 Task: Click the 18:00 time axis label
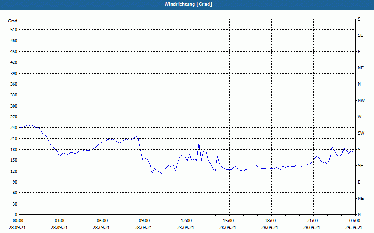[271, 221]
